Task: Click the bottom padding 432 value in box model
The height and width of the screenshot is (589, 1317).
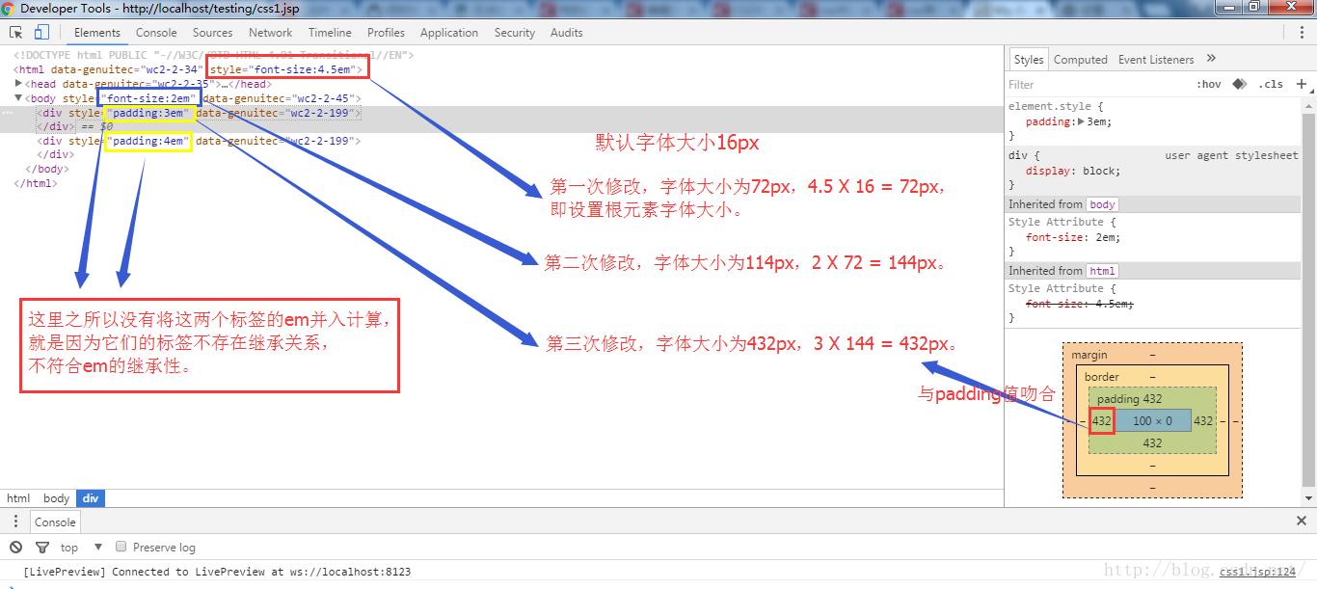Action: pos(1152,443)
